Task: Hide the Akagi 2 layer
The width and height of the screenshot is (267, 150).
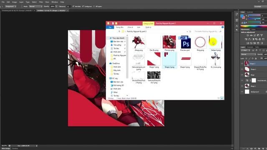Action: click(x=242, y=86)
